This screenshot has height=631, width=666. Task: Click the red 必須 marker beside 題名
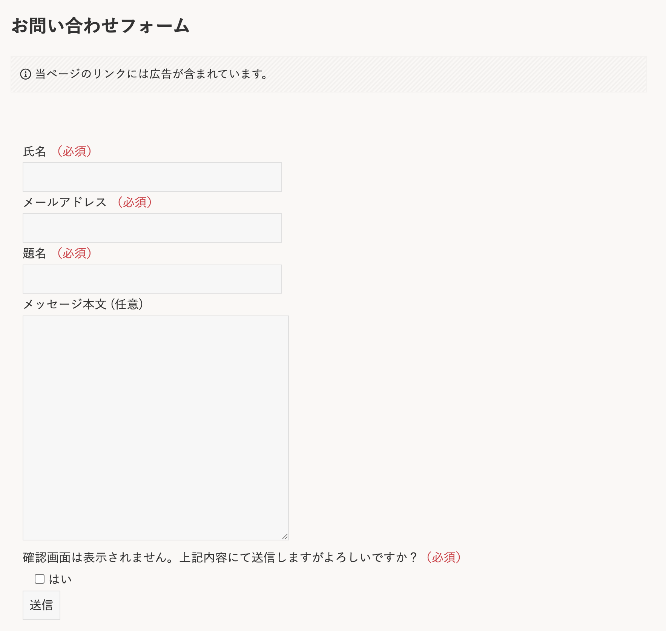coord(75,253)
